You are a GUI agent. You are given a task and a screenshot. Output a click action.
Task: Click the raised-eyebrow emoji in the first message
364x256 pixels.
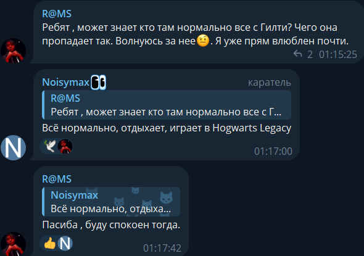pos(203,41)
